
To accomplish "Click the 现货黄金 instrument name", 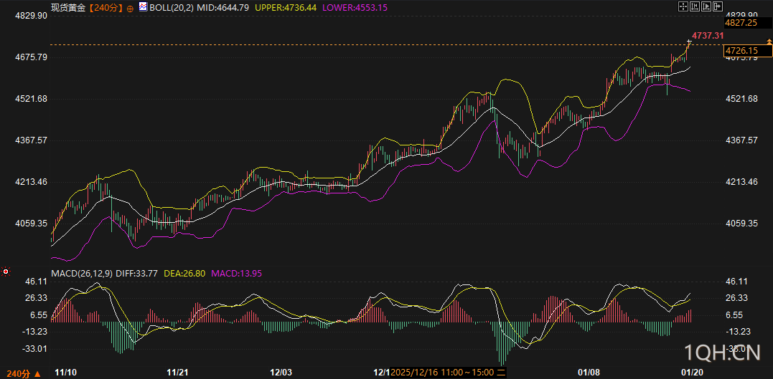I will coord(66,7).
